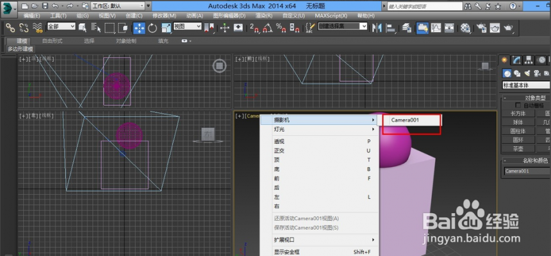Toggle the 2D Snaps button
The image size is (551, 256).
pyautogui.click(x=254, y=28)
